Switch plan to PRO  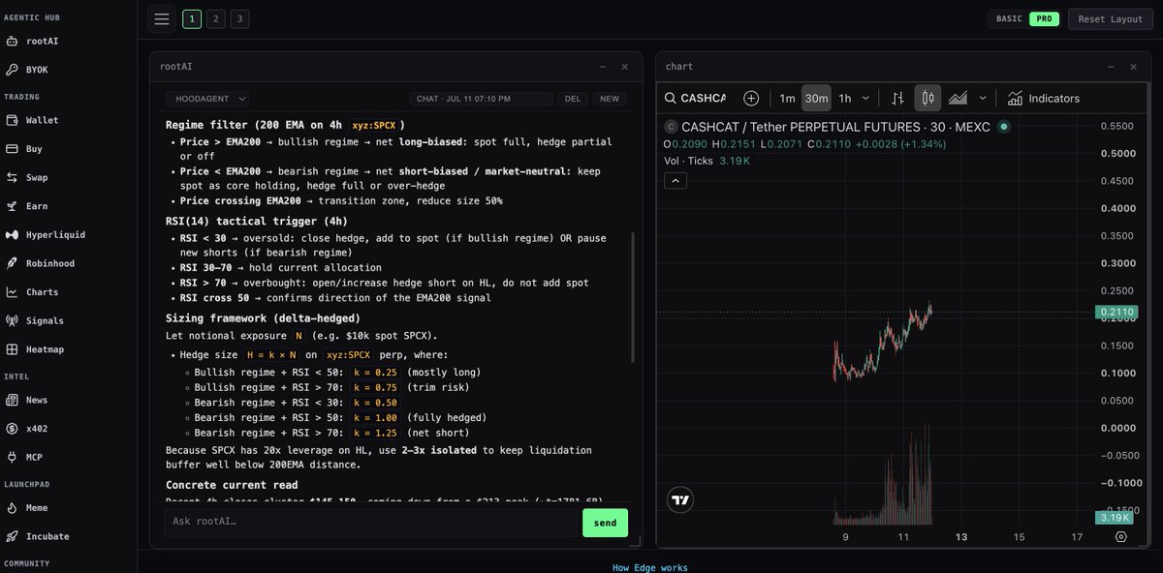tap(1044, 18)
